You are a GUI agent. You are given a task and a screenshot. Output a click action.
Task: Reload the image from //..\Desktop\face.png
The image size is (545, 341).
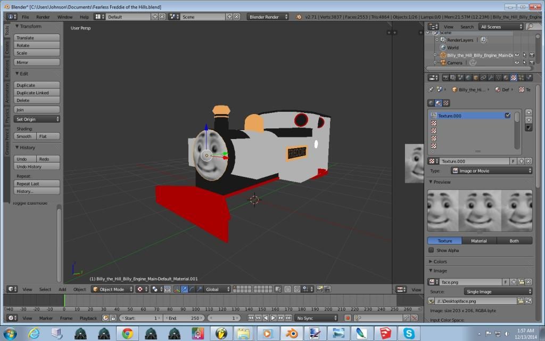pyautogui.click(x=529, y=301)
